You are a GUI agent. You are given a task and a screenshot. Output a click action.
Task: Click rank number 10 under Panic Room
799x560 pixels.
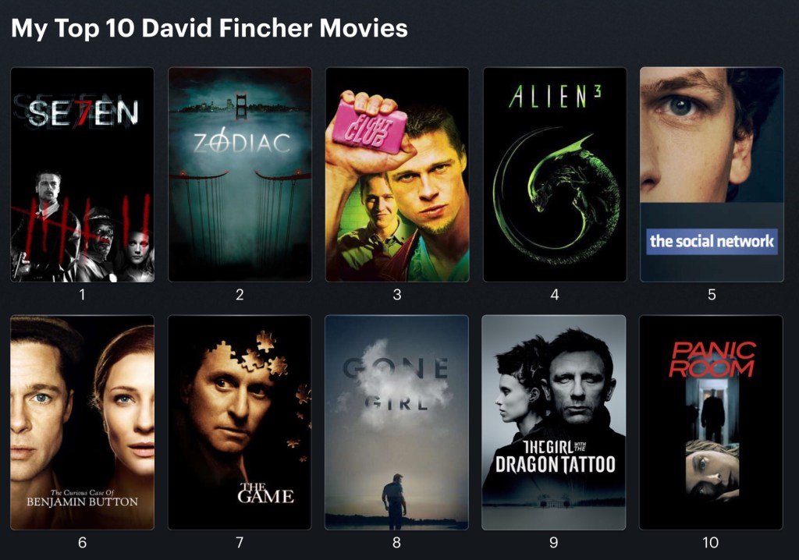click(710, 542)
